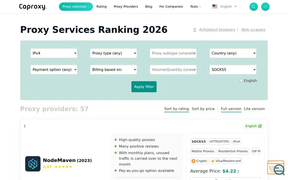
Task: Click the NodeMaven star rating
Action: [x=63, y=167]
